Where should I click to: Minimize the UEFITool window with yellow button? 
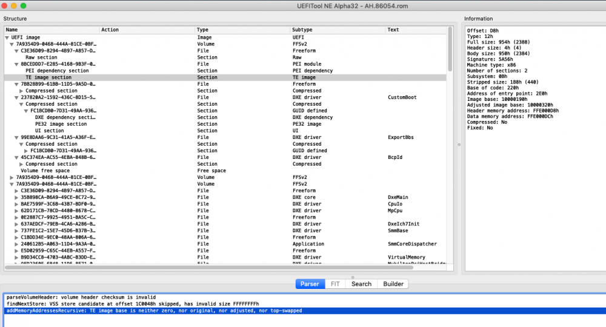pyautogui.click(x=14, y=6)
